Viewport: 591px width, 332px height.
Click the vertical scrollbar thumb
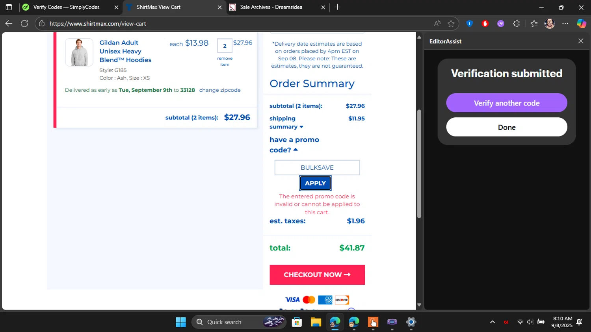click(419, 164)
